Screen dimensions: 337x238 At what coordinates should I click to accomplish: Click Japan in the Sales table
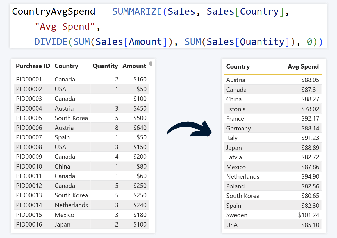(63, 225)
